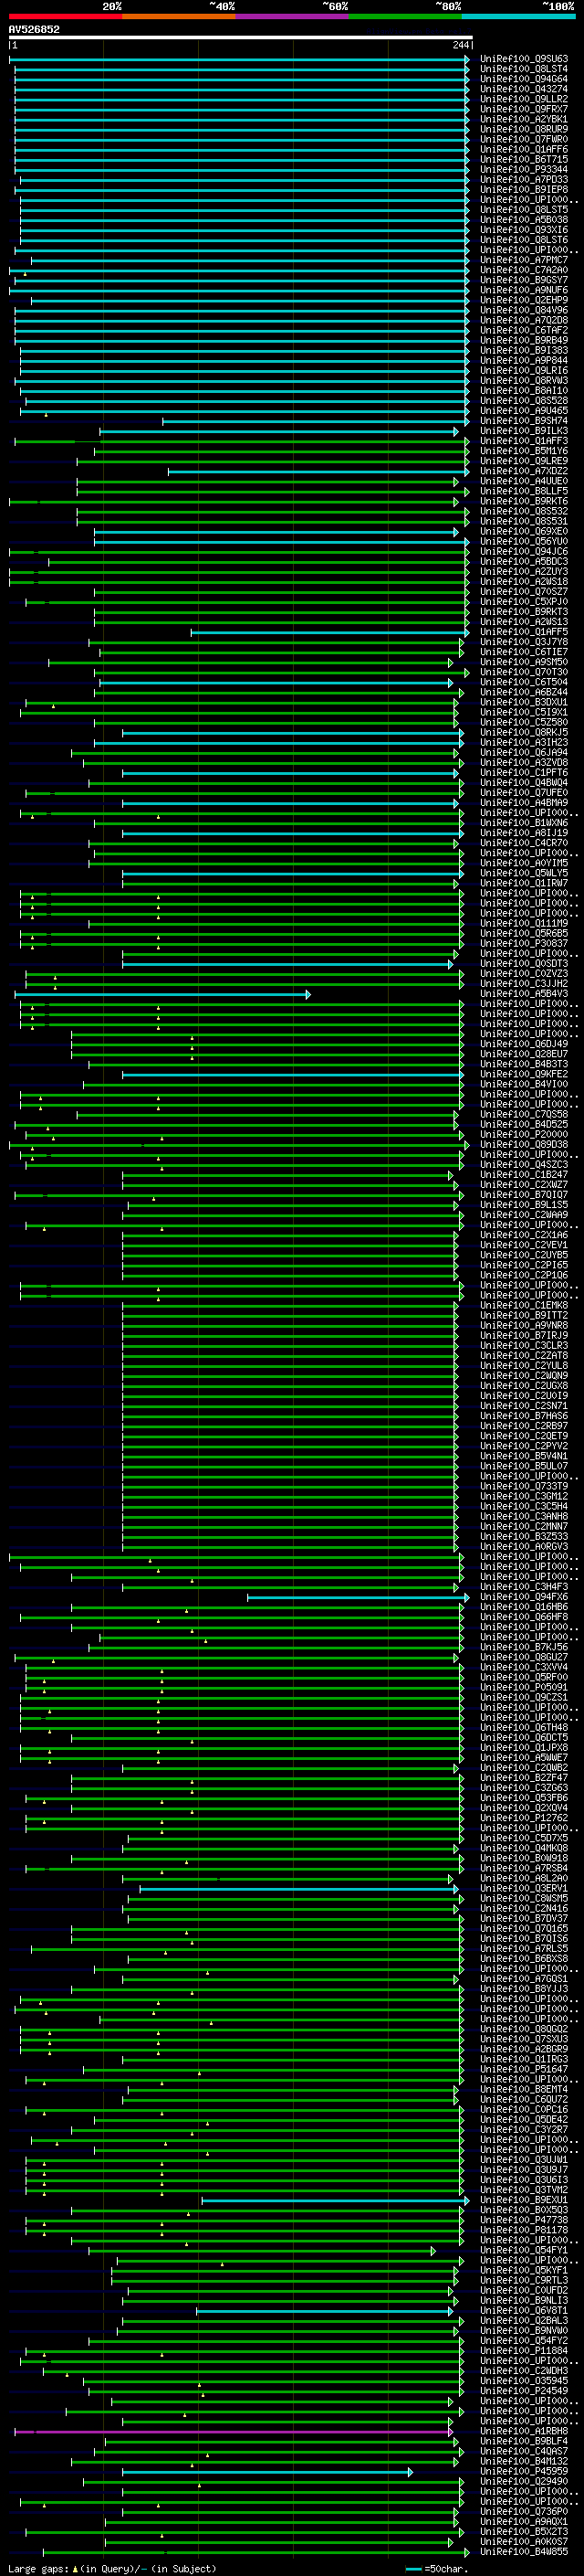Click the purple ~60% identity legend segment
Image resolution: width=584 pixels, height=2576 pixels.
pos(293,16)
